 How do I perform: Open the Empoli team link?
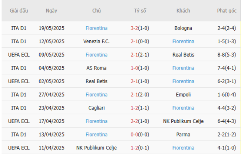click(183, 95)
